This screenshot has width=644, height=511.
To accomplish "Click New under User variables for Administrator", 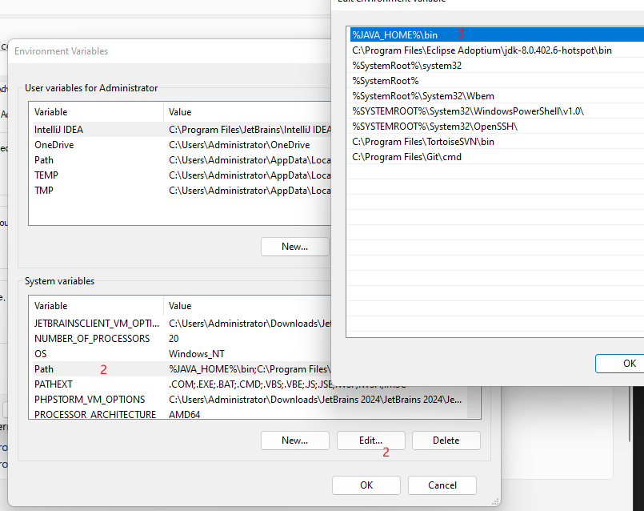I will [x=295, y=247].
